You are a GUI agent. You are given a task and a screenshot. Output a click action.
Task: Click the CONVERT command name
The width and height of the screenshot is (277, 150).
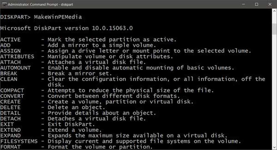click(12, 96)
